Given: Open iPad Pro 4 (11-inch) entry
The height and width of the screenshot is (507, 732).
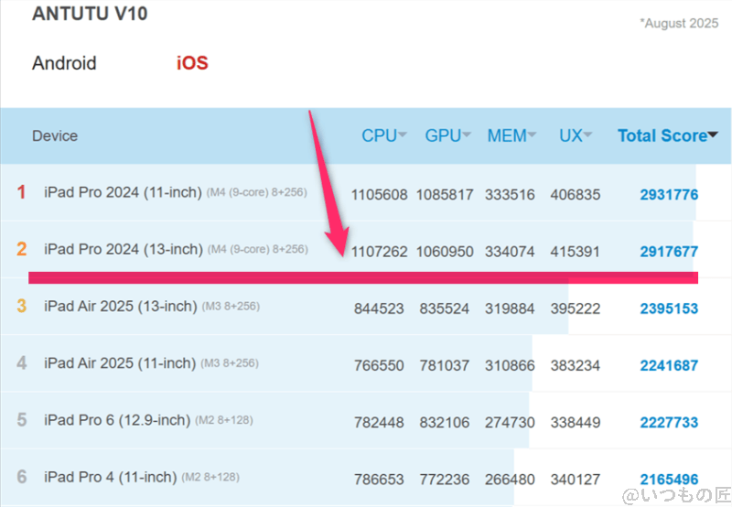Looking at the screenshot, I should coord(110,477).
